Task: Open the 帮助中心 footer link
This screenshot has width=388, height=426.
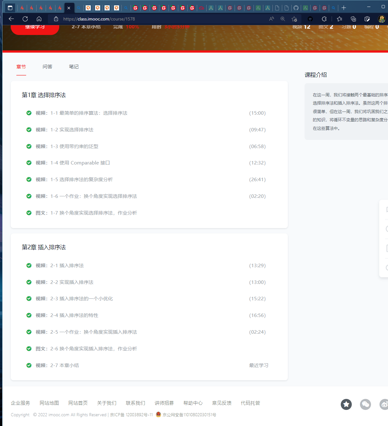Action: click(x=193, y=403)
